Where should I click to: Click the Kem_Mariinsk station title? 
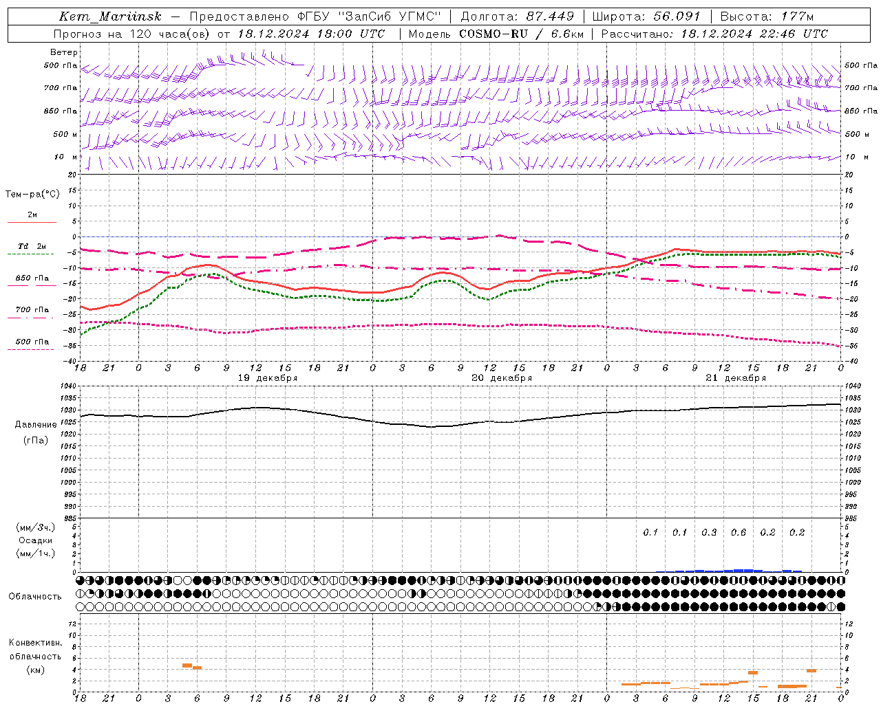(x=110, y=16)
